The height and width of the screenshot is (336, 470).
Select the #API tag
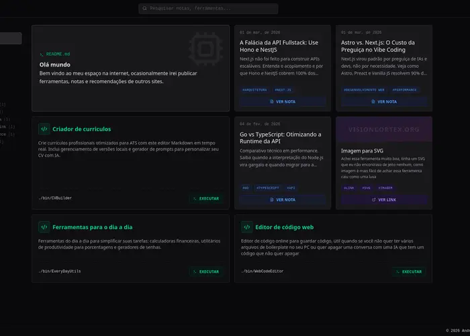point(291,188)
